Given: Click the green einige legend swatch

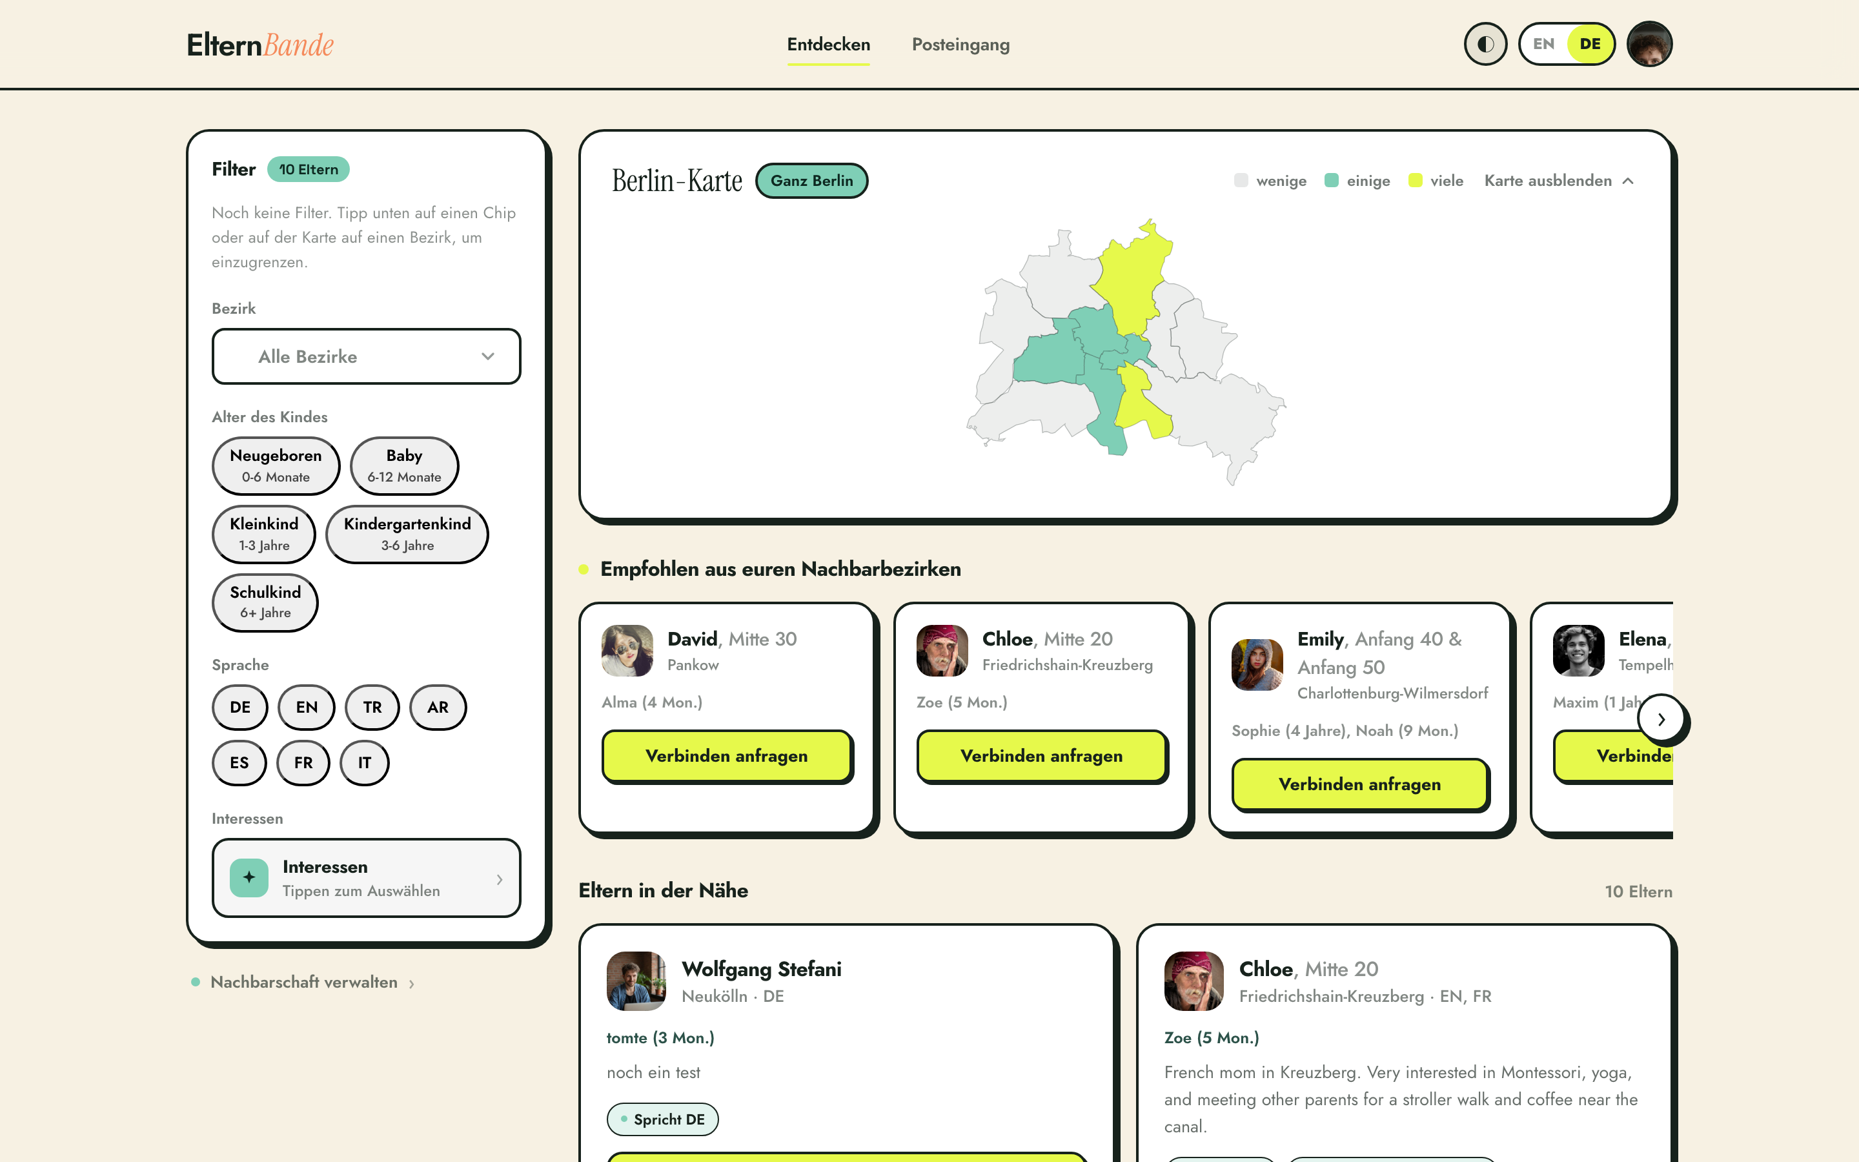Looking at the screenshot, I should (x=1331, y=181).
